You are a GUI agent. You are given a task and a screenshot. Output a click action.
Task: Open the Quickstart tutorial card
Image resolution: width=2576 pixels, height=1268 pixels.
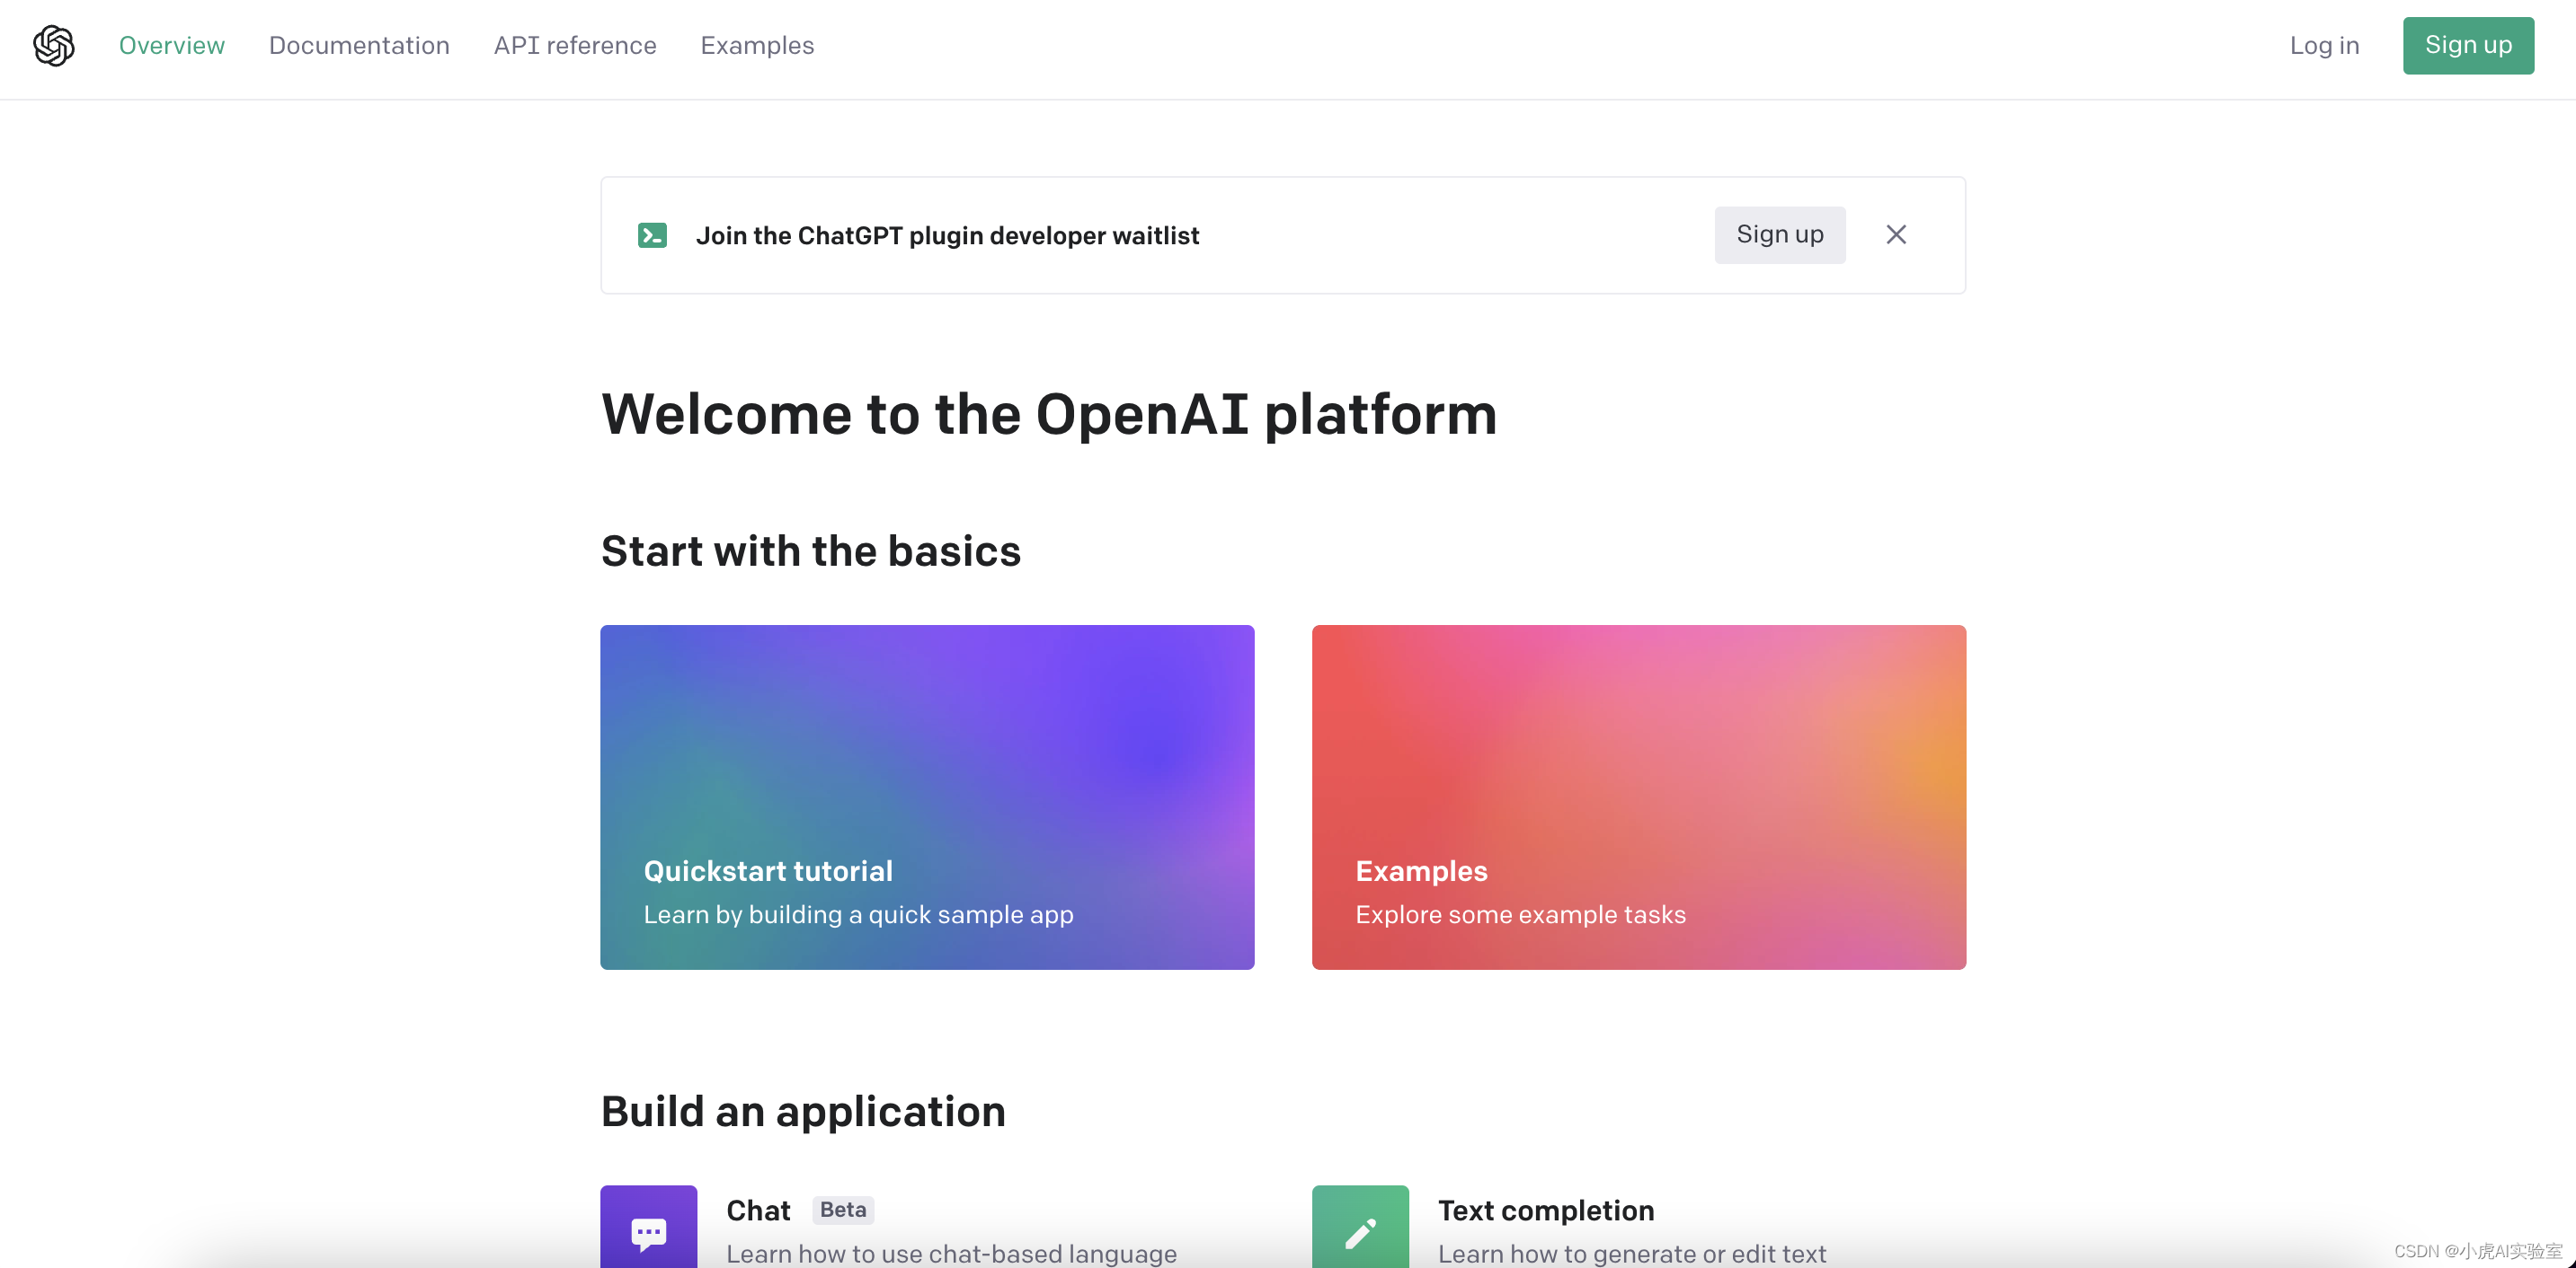pyautogui.click(x=926, y=797)
